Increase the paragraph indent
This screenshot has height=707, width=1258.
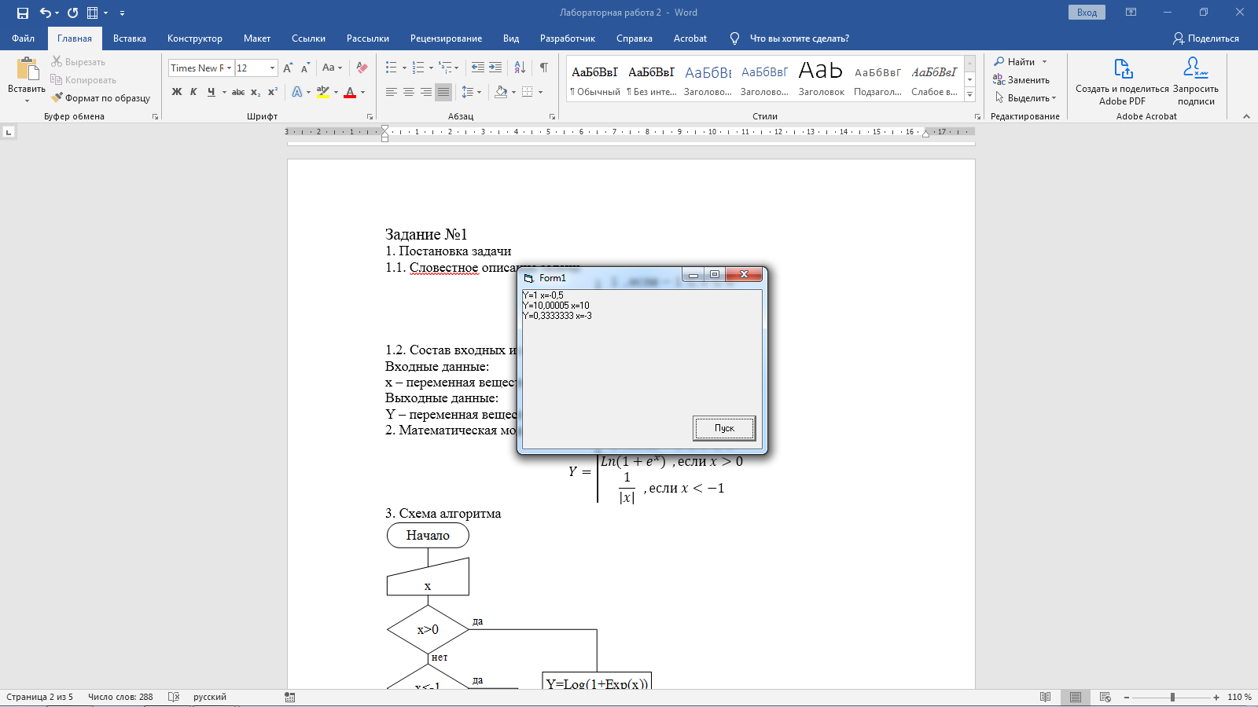495,68
